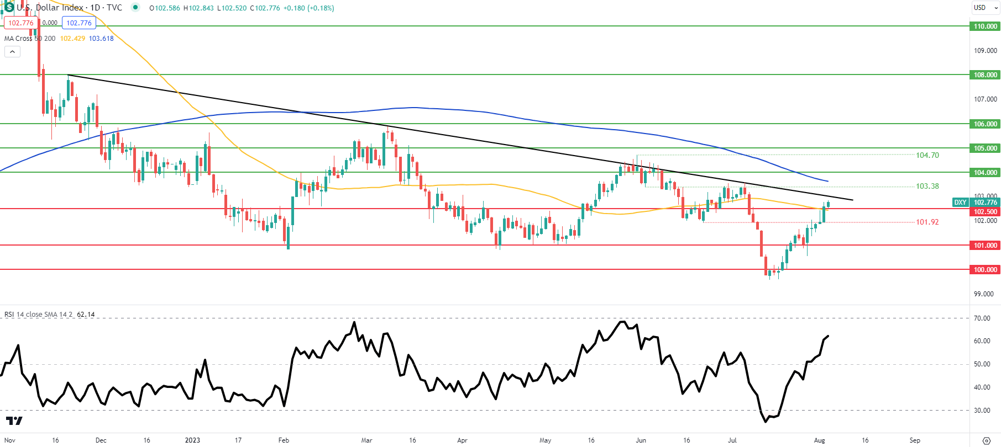The image size is (1001, 447).
Task: Click the TradingView logo
Action: pyautogui.click(x=14, y=421)
